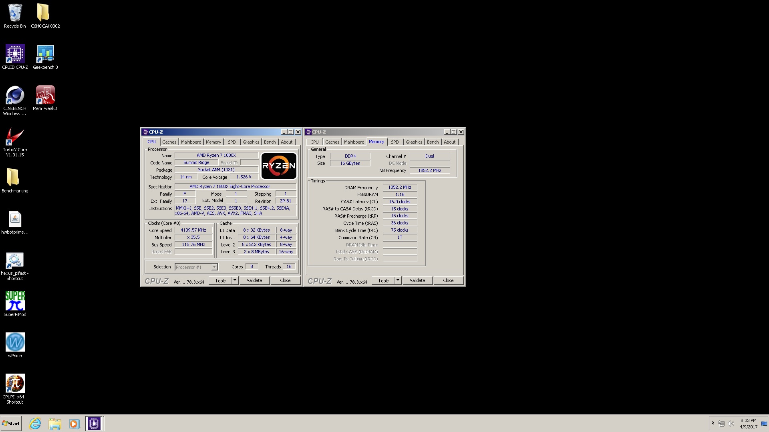769x432 pixels.
Task: Click the Close button in right CPU-Z
Action: (x=448, y=280)
